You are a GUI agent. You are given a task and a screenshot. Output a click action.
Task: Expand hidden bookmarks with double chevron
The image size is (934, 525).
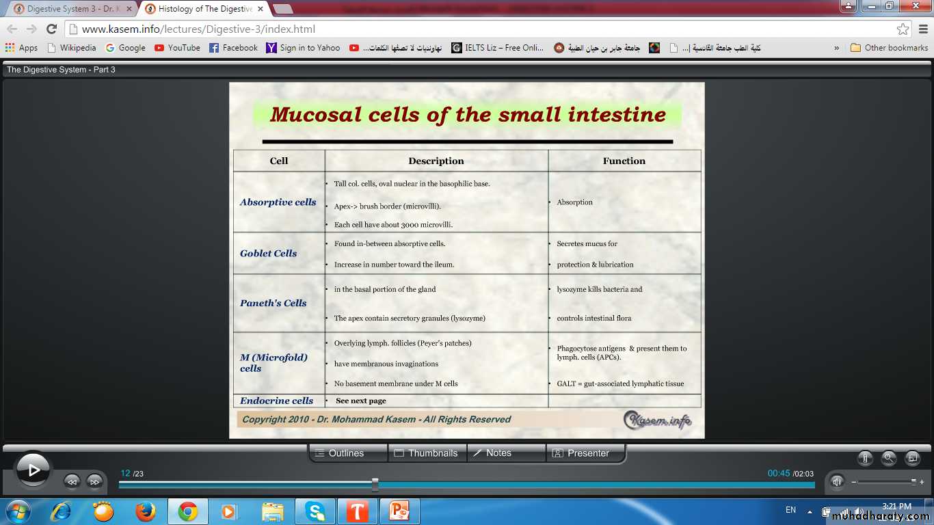(836, 48)
